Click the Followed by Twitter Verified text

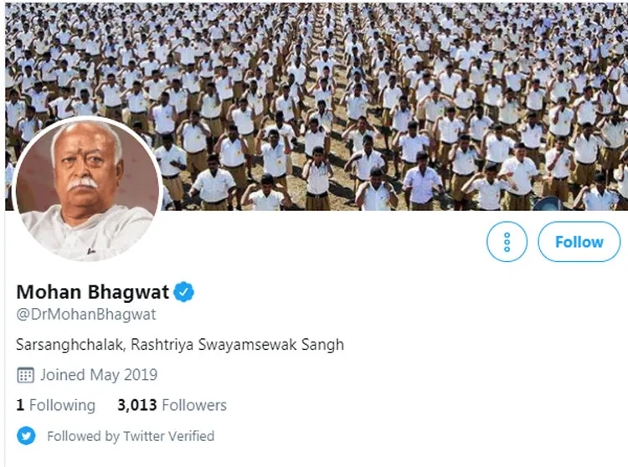point(131,436)
